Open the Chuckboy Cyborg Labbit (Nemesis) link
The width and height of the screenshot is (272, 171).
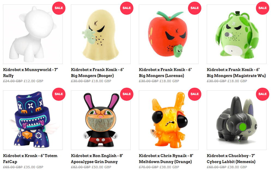click(x=231, y=158)
